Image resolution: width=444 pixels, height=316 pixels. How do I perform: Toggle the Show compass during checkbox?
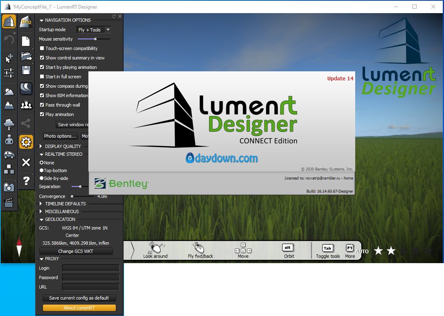(42, 86)
